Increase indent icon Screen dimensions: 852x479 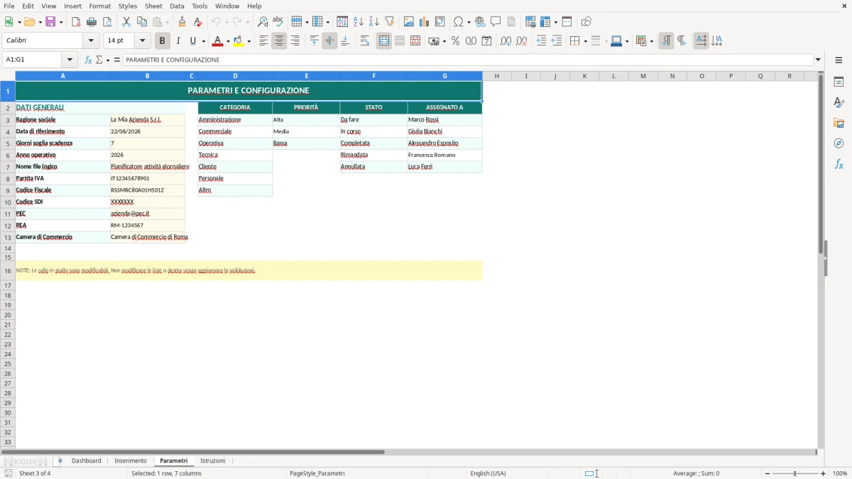[x=541, y=41]
